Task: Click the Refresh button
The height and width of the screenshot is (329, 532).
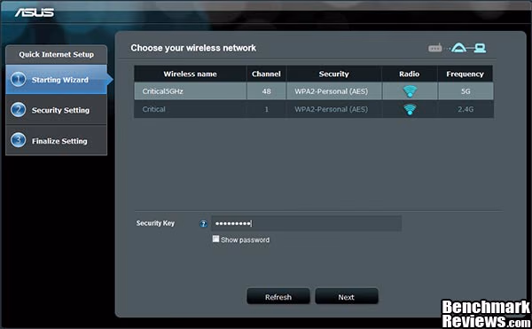Action: coord(278,297)
